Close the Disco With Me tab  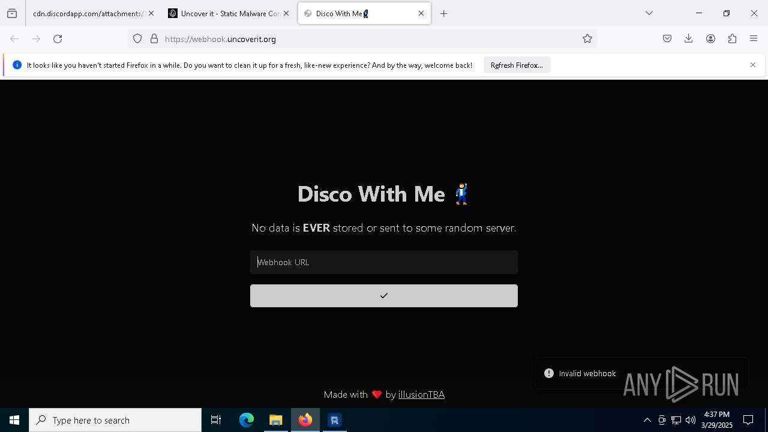[421, 13]
